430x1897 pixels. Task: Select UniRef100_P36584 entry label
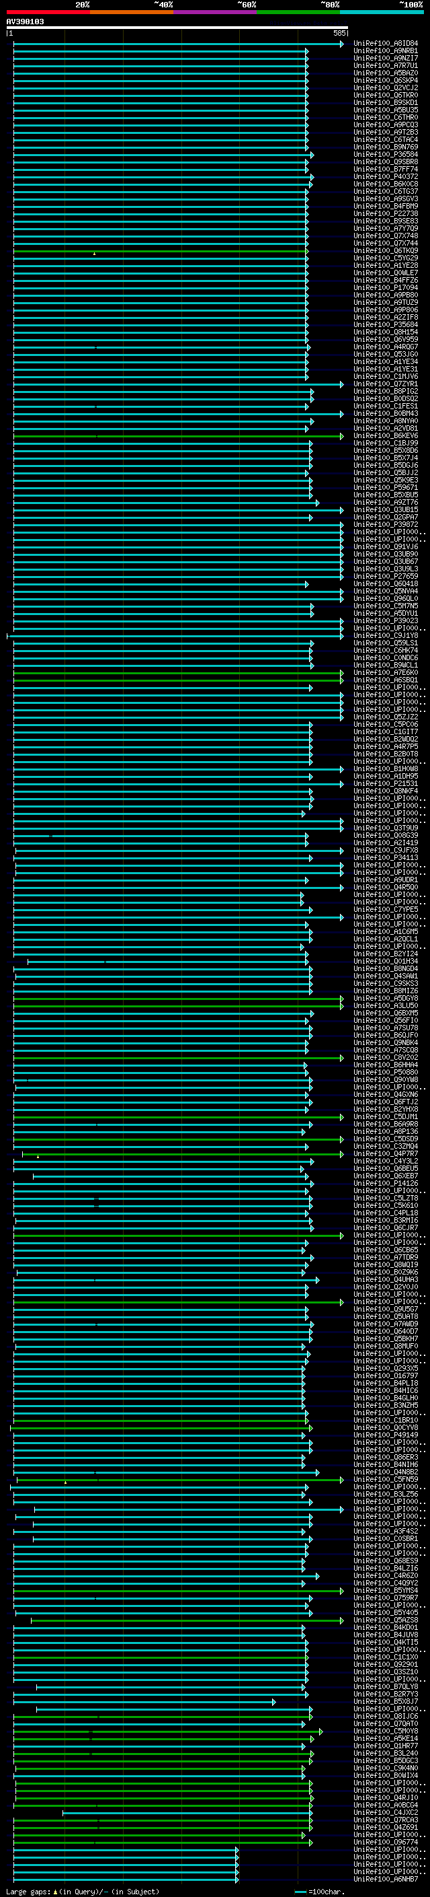385,155
